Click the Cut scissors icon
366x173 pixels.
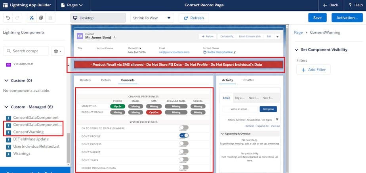pyautogui.click(x=31, y=18)
